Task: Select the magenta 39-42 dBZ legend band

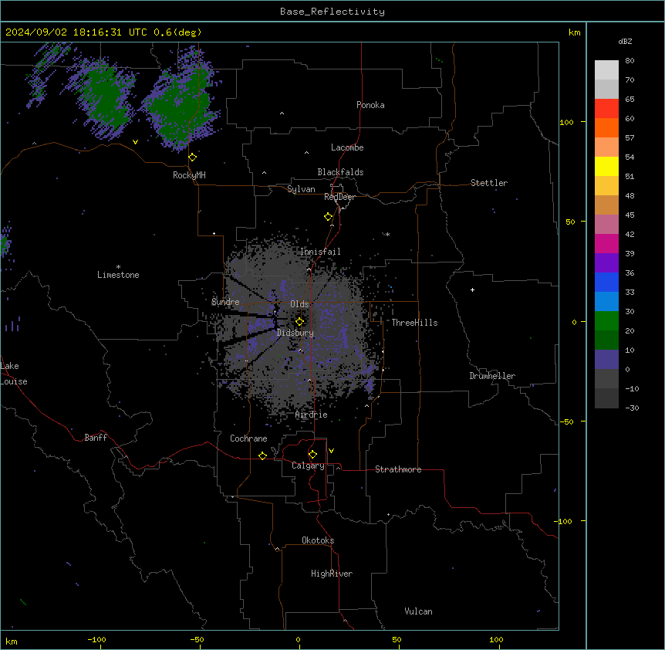Action: coord(606,243)
